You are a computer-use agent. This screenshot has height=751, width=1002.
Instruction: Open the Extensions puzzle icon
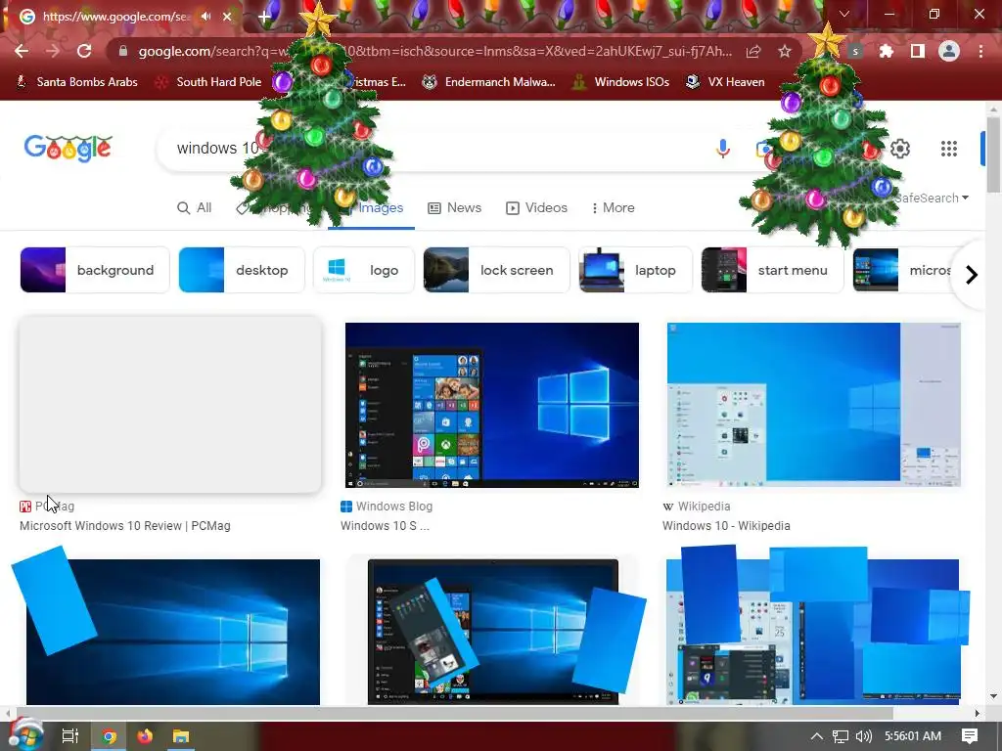coord(886,51)
